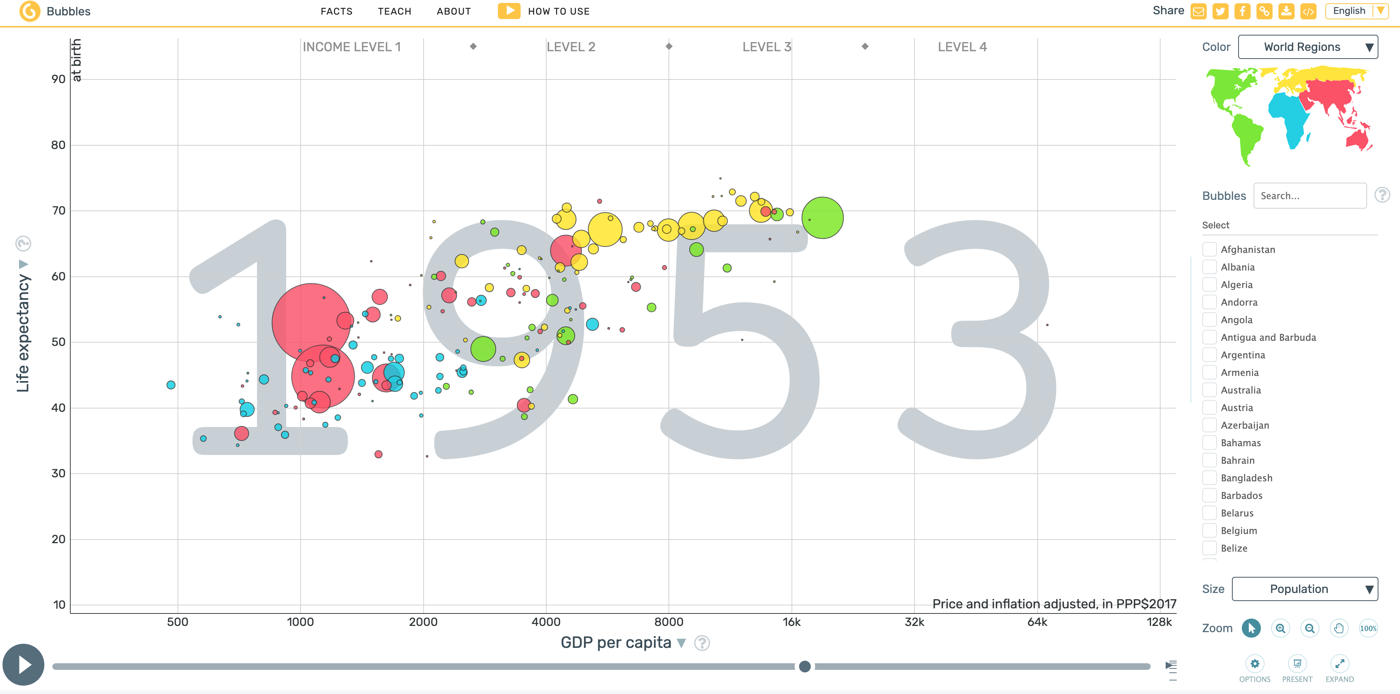Open the World Regions color dropdown
Viewport: 1400px width, 694px height.
[1307, 47]
